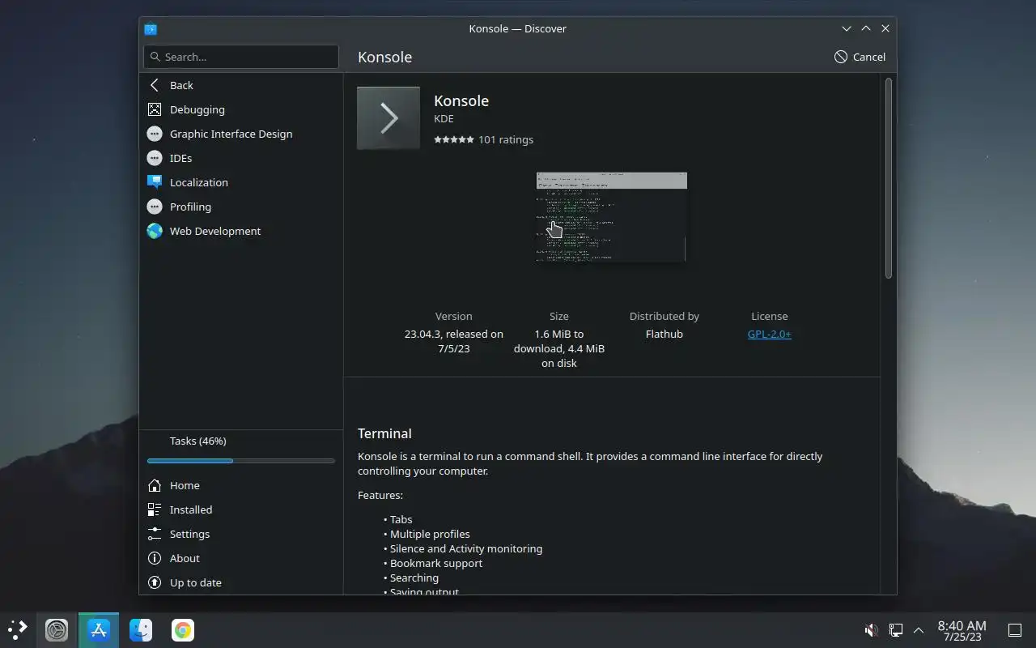Click the 'Bookmark support' feature text
Image resolution: width=1036 pixels, height=648 pixels.
click(x=436, y=563)
